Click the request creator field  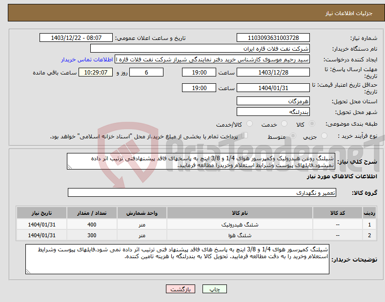point(212,59)
